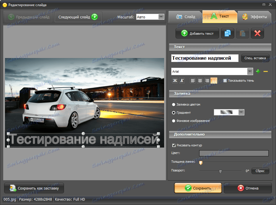
Task: Click the Добавить текст button
Action: pyautogui.click(x=197, y=33)
